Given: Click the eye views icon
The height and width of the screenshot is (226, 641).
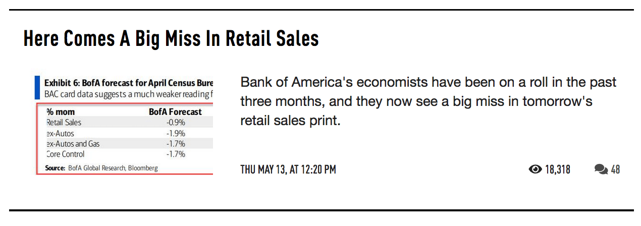Looking at the screenshot, I should (x=535, y=169).
